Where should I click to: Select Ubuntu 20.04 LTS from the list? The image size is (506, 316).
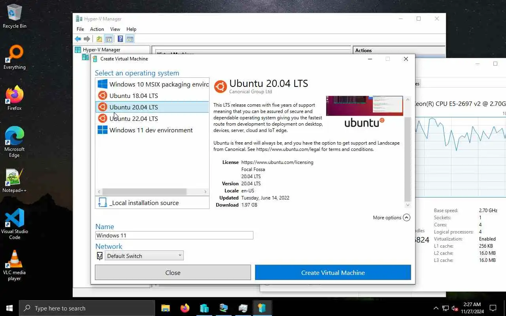coord(152,107)
